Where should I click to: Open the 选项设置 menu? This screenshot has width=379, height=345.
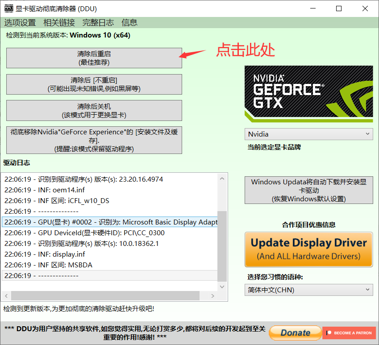20,23
